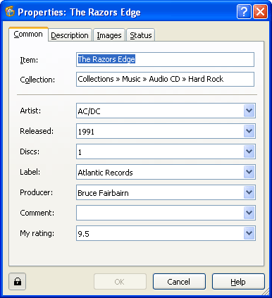This screenshot has height=298, width=272.
Task: Open the Label dropdown list
Action: point(249,172)
